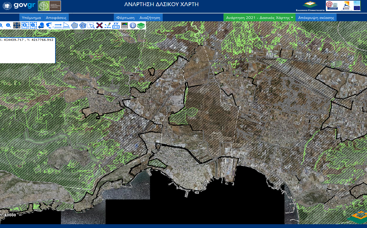Select the measure distance ruler tool

point(58,25)
